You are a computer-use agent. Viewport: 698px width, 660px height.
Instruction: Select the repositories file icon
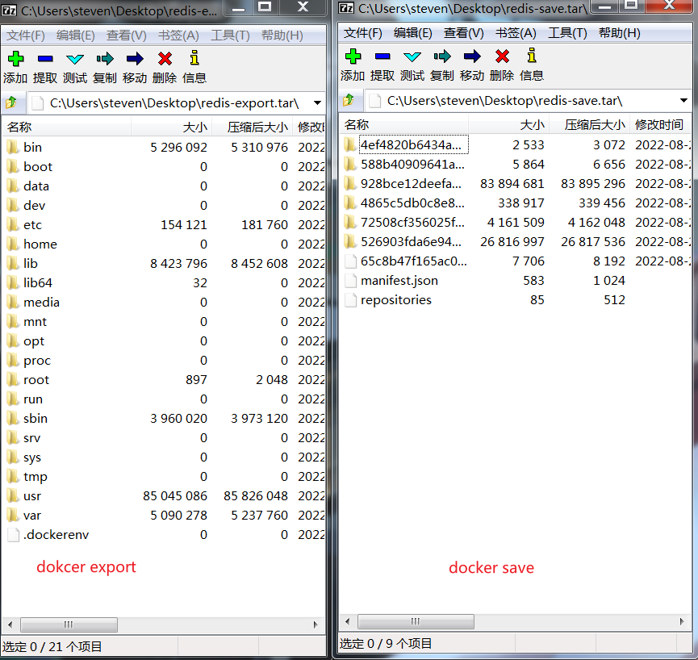tap(351, 300)
